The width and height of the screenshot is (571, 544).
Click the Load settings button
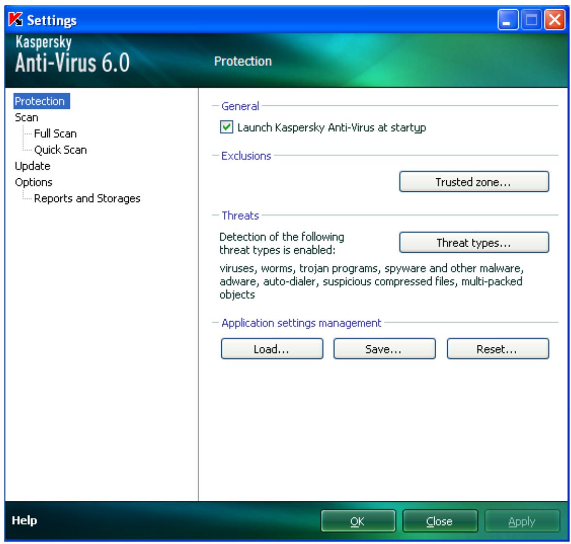(272, 349)
